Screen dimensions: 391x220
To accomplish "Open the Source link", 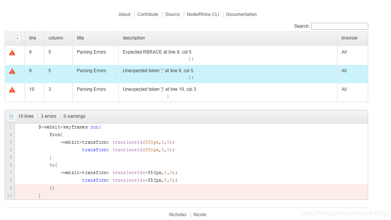I will point(172,14).
